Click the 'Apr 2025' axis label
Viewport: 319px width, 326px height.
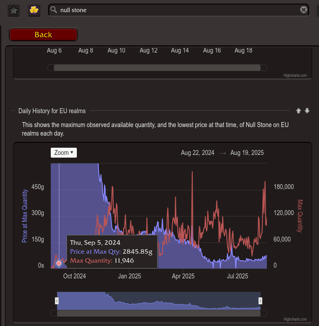tap(183, 276)
